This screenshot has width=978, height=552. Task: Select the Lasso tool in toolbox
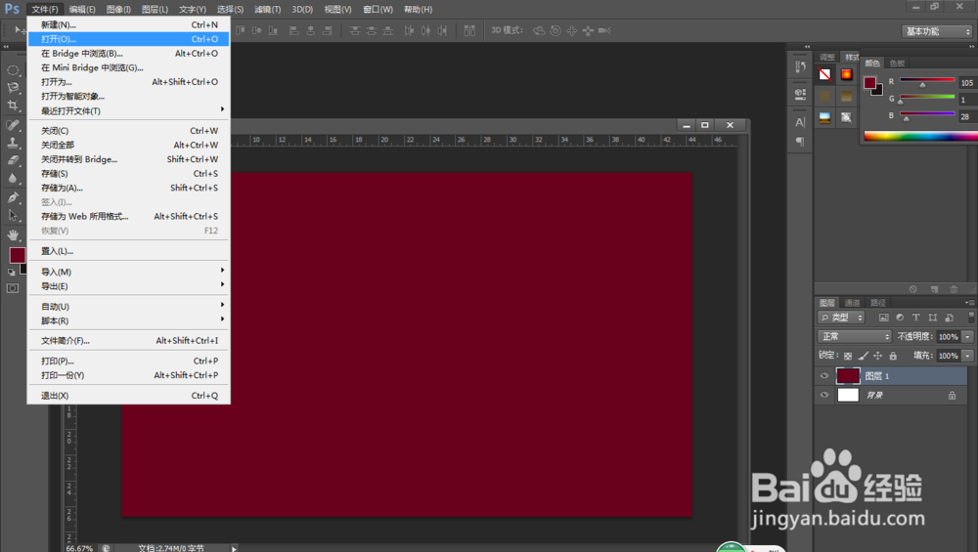click(x=13, y=88)
